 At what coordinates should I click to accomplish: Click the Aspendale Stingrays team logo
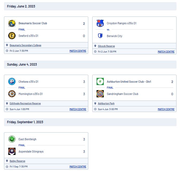tap(12, 151)
